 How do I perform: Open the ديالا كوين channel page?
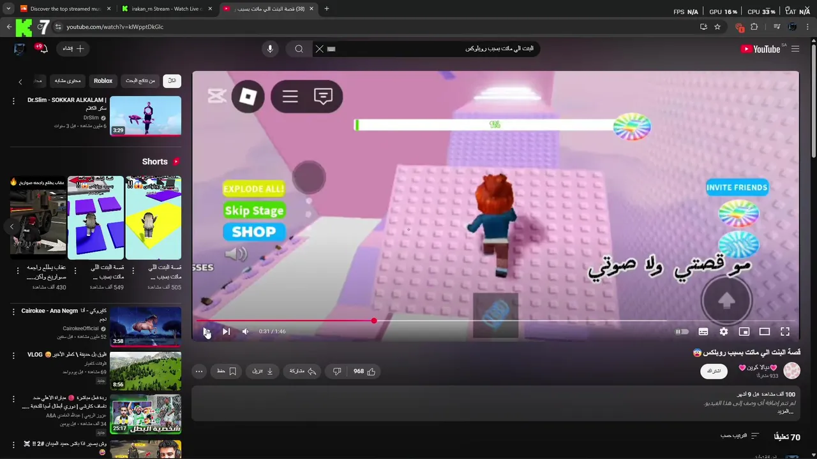tap(758, 368)
